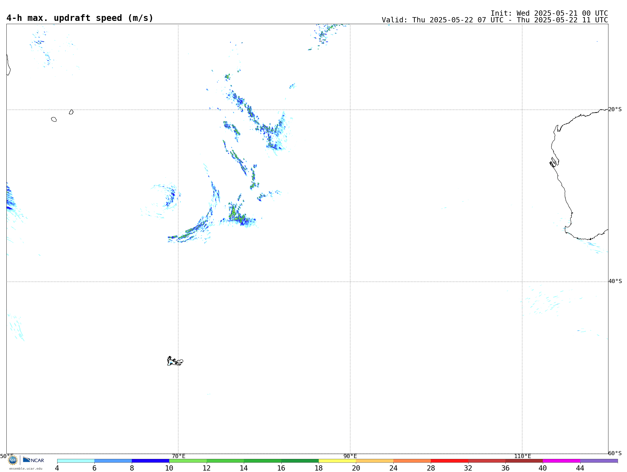Click the magenta 40-44 color swatch
The image size is (627, 472).
pyautogui.click(x=561, y=461)
